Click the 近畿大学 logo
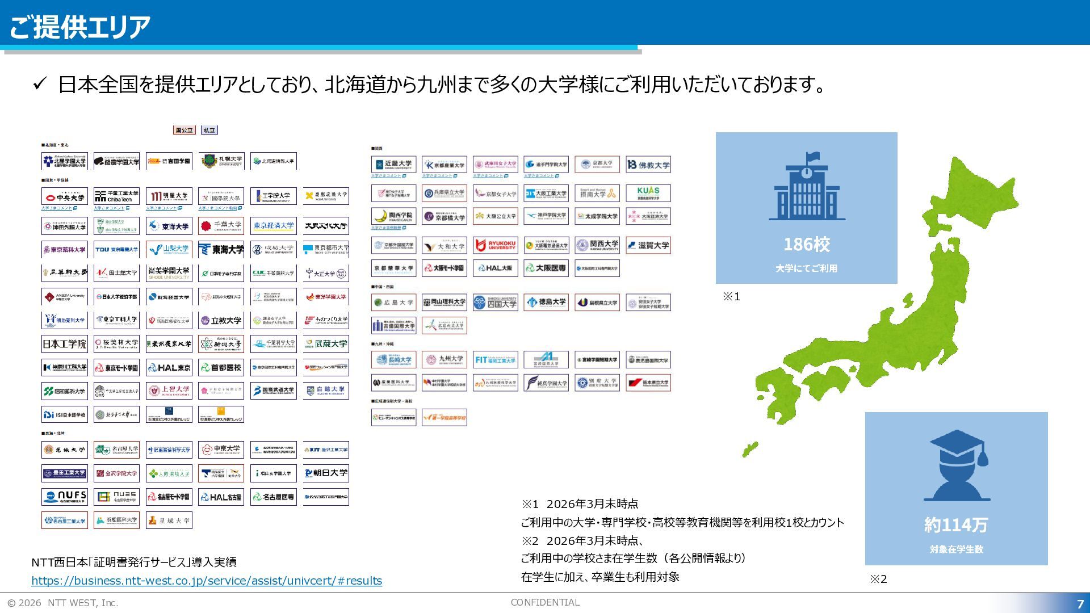The image size is (1090, 613). (393, 165)
